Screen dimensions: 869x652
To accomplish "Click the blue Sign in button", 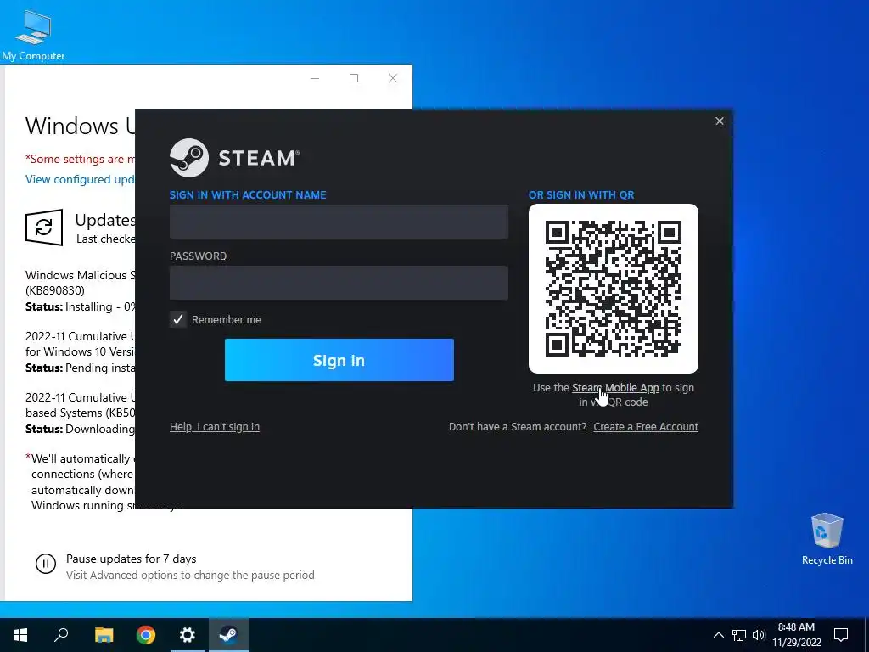I will 339,360.
